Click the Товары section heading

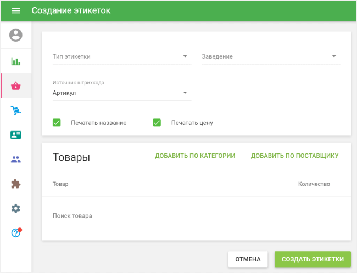[x=71, y=157]
